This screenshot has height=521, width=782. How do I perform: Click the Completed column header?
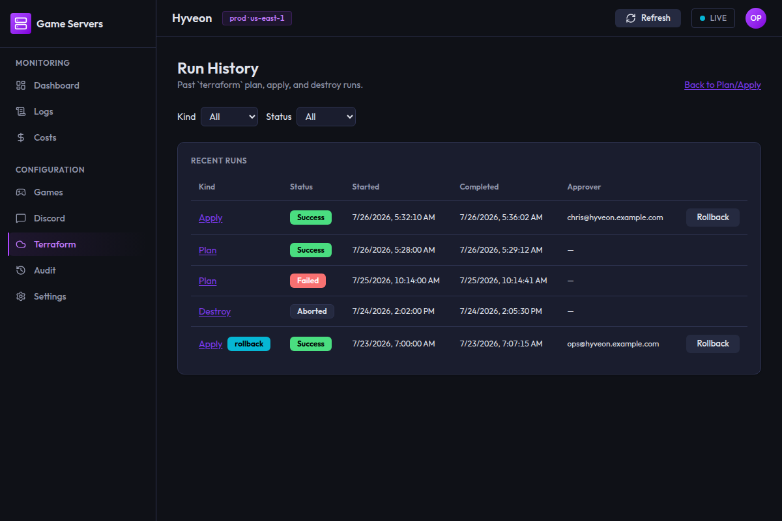[x=479, y=187]
